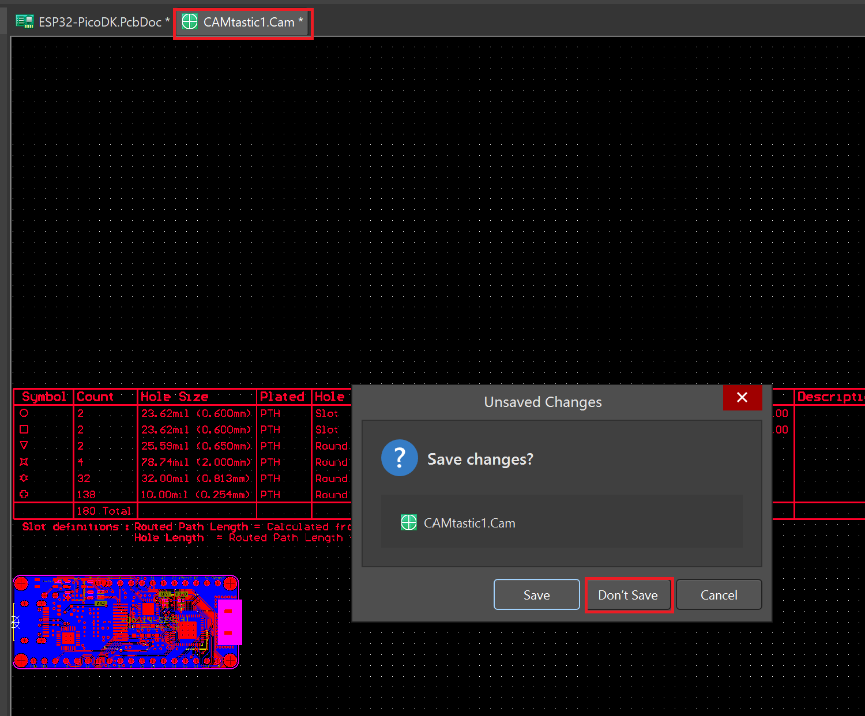865x716 pixels.
Task: Click the magenta connector on the board
Action: click(x=229, y=622)
